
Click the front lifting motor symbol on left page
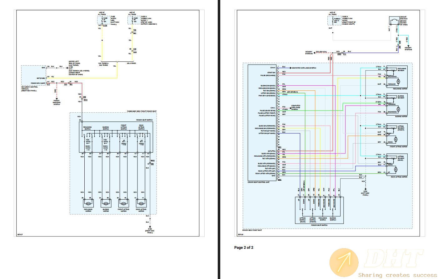tap(123, 204)
